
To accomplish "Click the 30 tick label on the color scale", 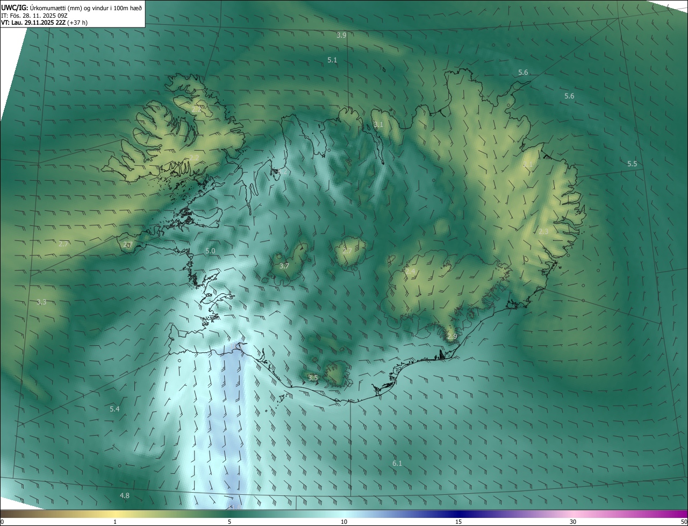I will coord(573,522).
